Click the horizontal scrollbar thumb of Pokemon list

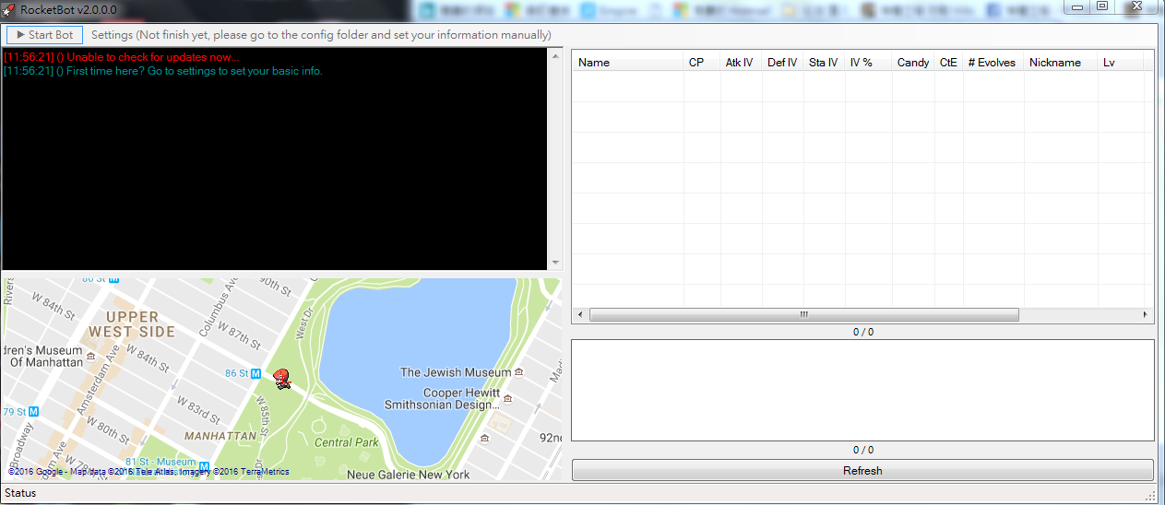pyautogui.click(x=803, y=315)
